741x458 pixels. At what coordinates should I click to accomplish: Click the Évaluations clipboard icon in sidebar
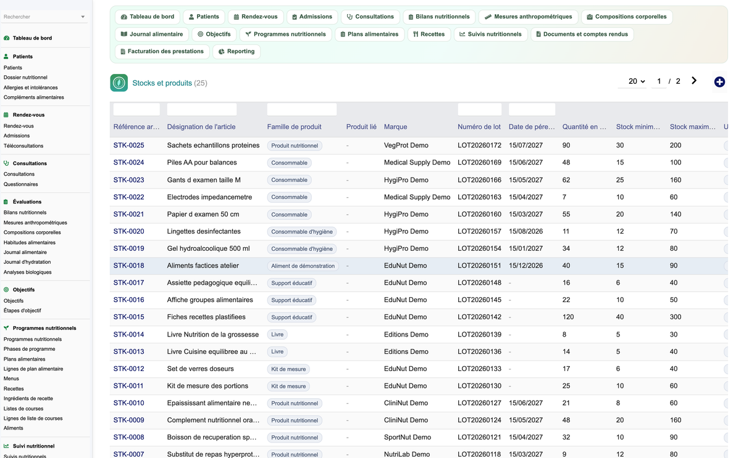(x=6, y=202)
